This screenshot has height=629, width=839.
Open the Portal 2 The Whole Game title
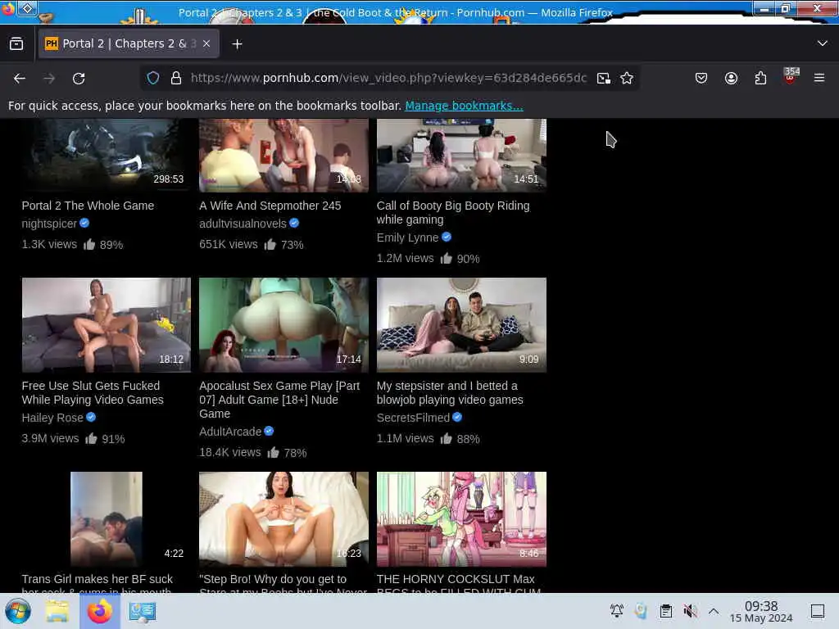pos(88,206)
